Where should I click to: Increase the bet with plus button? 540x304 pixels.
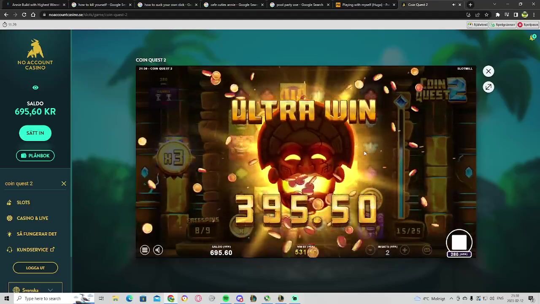405,250
